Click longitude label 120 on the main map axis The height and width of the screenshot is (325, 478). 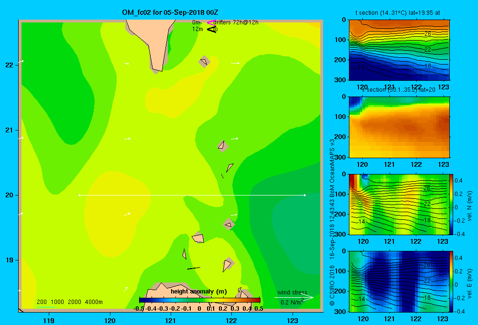coord(110,321)
